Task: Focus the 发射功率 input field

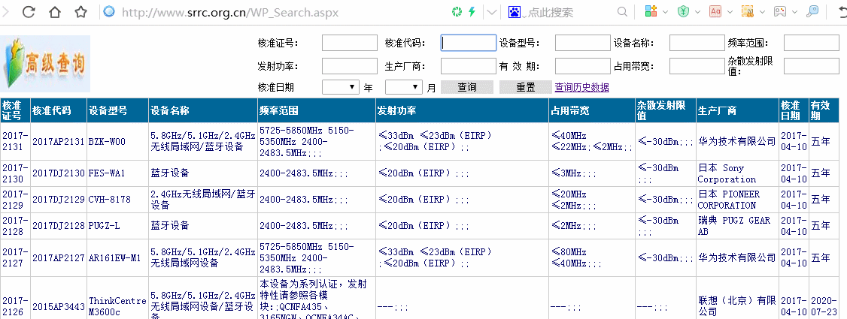Action: [350, 66]
